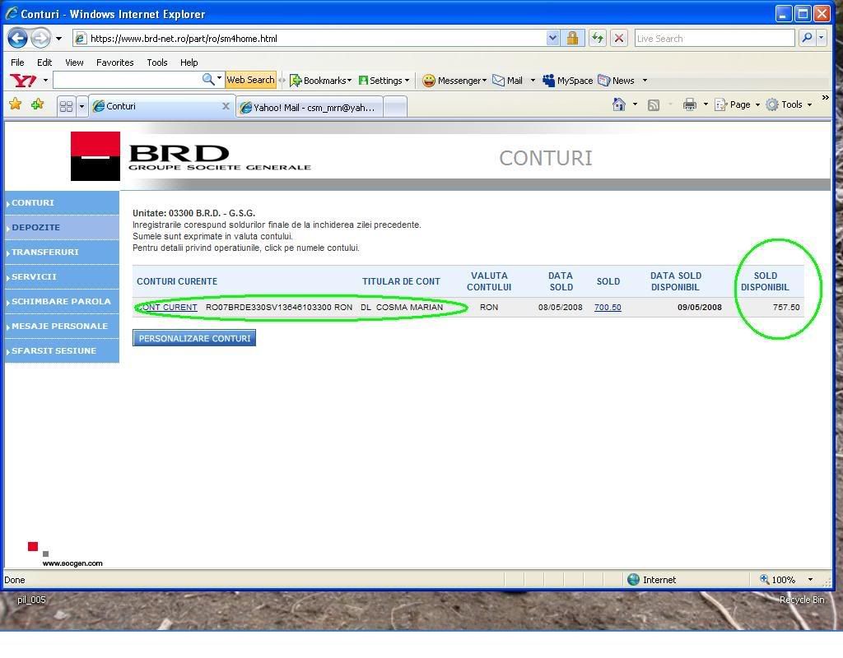Viewport: 843px width, 658px height.
Task: Open SCHIMBARE PAROLA in the sidebar
Action: click(x=62, y=301)
